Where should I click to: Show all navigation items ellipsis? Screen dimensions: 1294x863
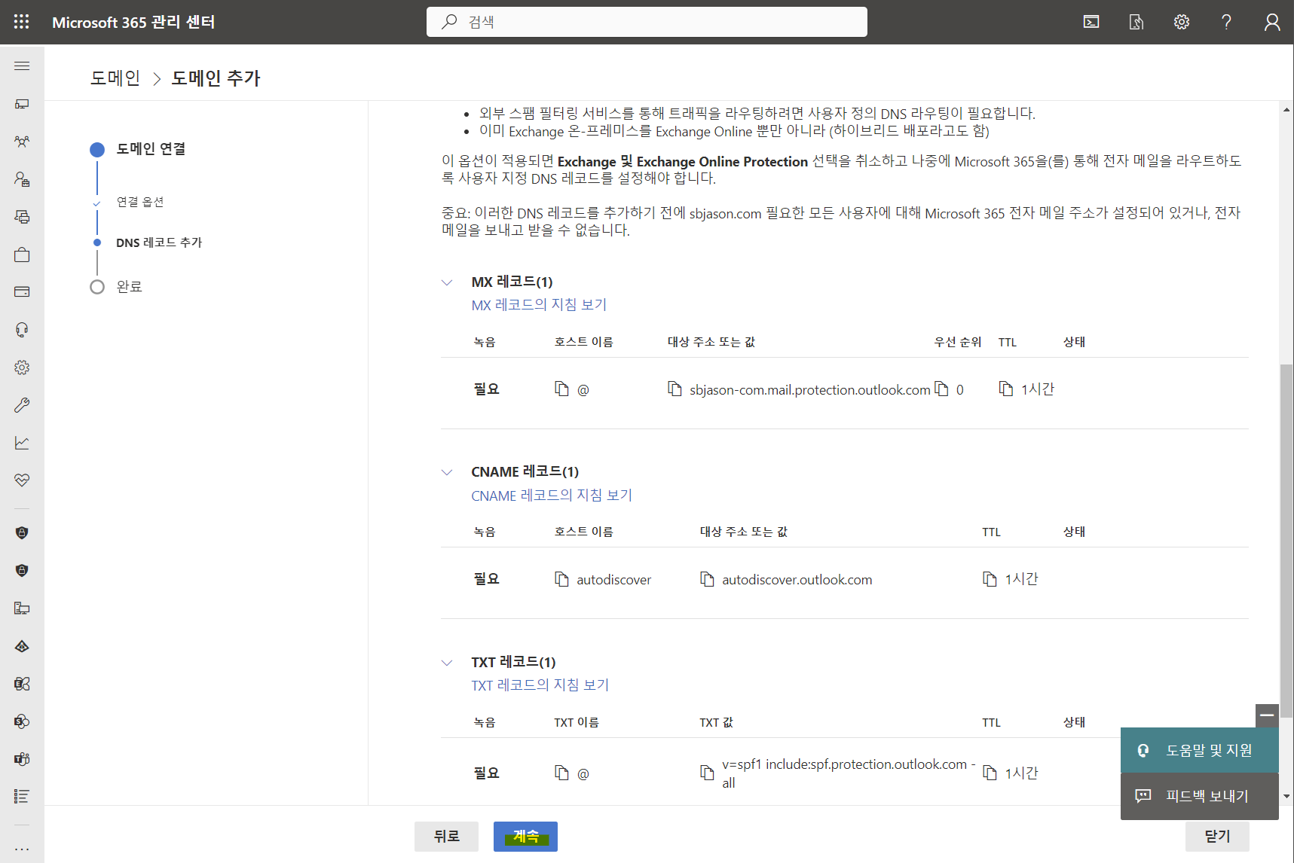[22, 849]
